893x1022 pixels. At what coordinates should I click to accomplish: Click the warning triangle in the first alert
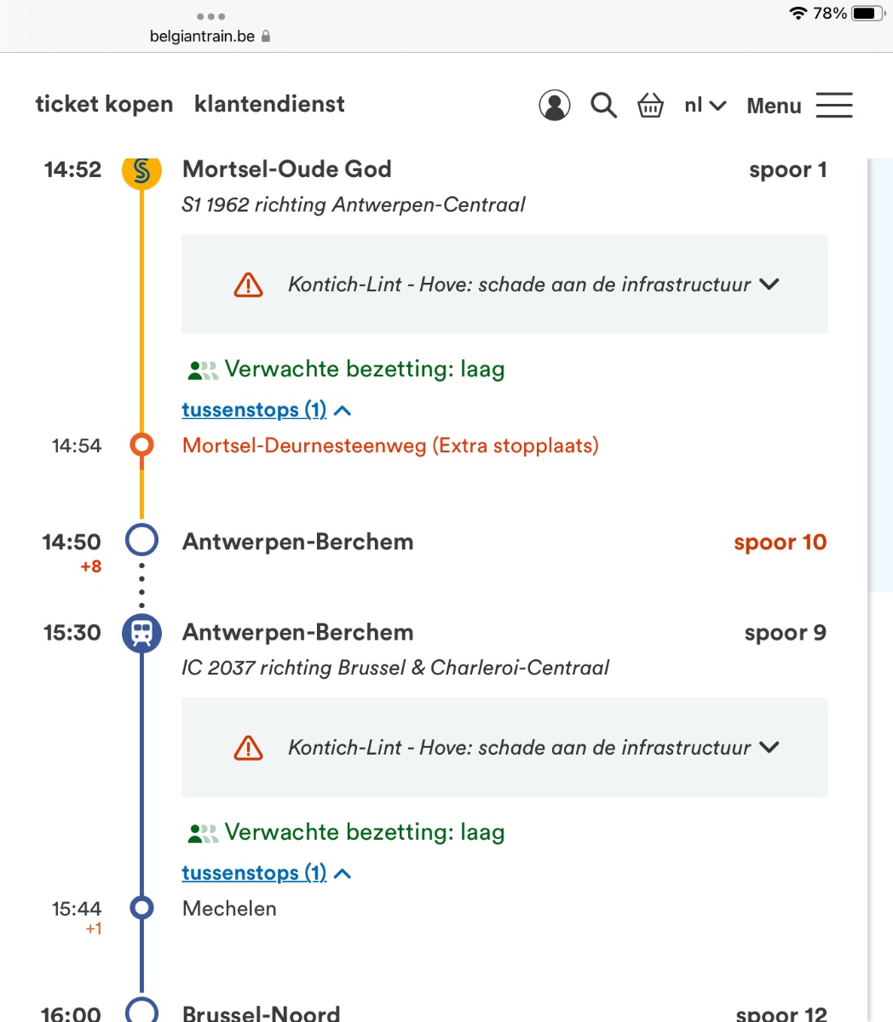[x=248, y=284]
